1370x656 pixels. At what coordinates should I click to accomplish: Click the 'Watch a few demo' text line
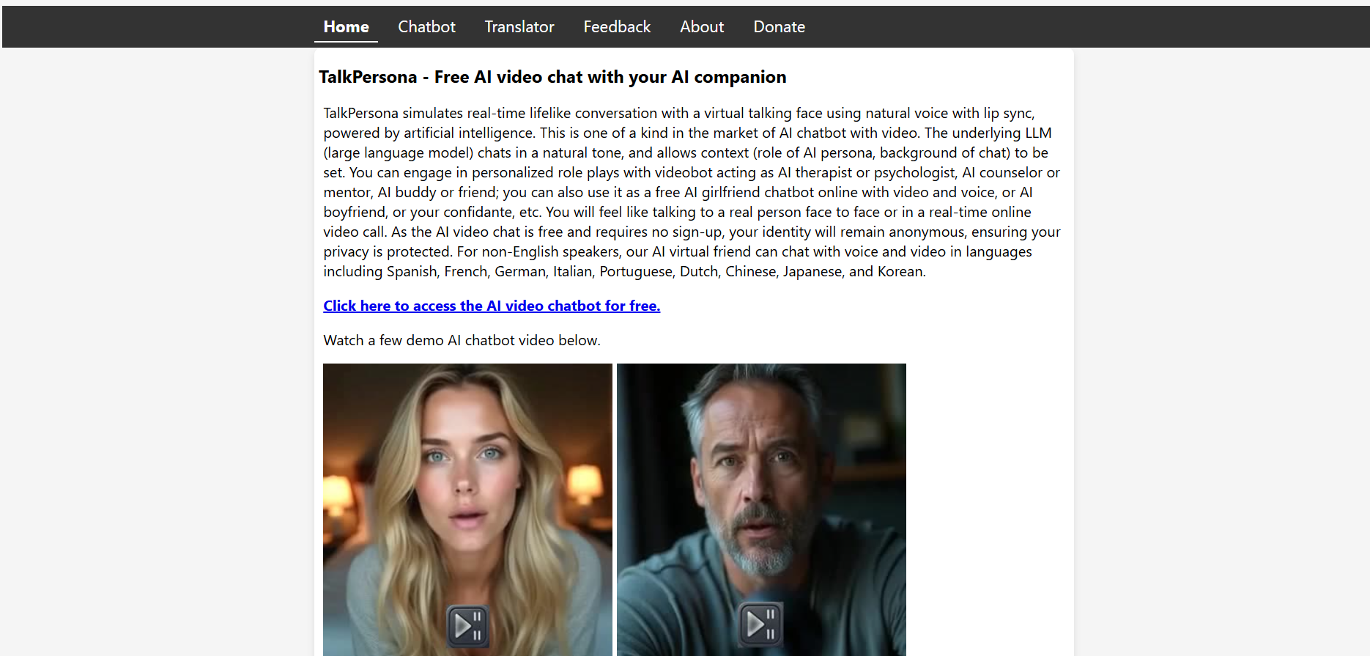point(462,340)
